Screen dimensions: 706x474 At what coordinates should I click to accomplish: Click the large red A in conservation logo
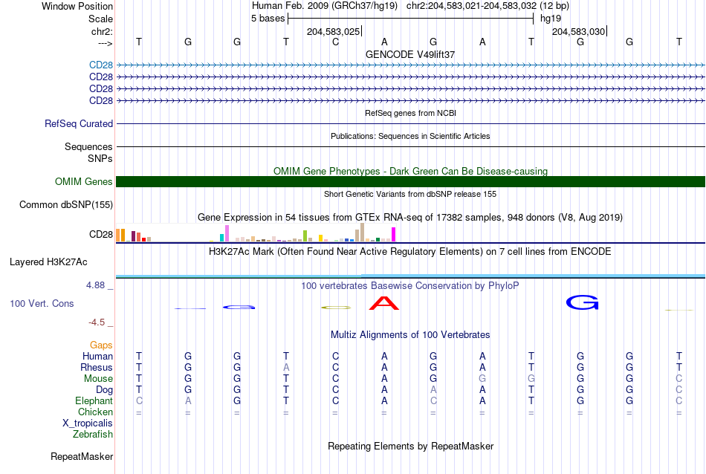click(x=384, y=303)
